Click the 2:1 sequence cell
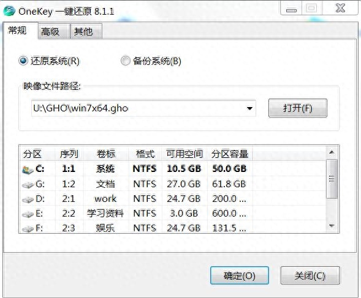This screenshot has width=361, height=298. [x=69, y=199]
